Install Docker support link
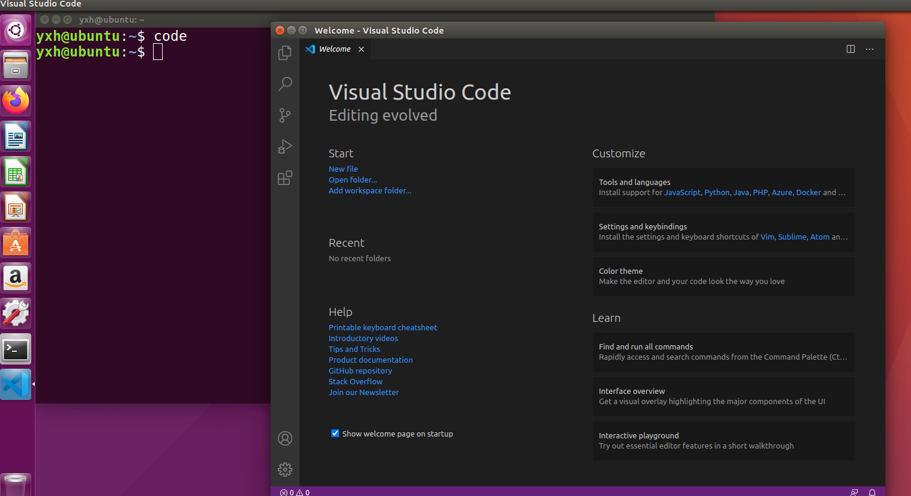The image size is (911, 496). click(808, 193)
